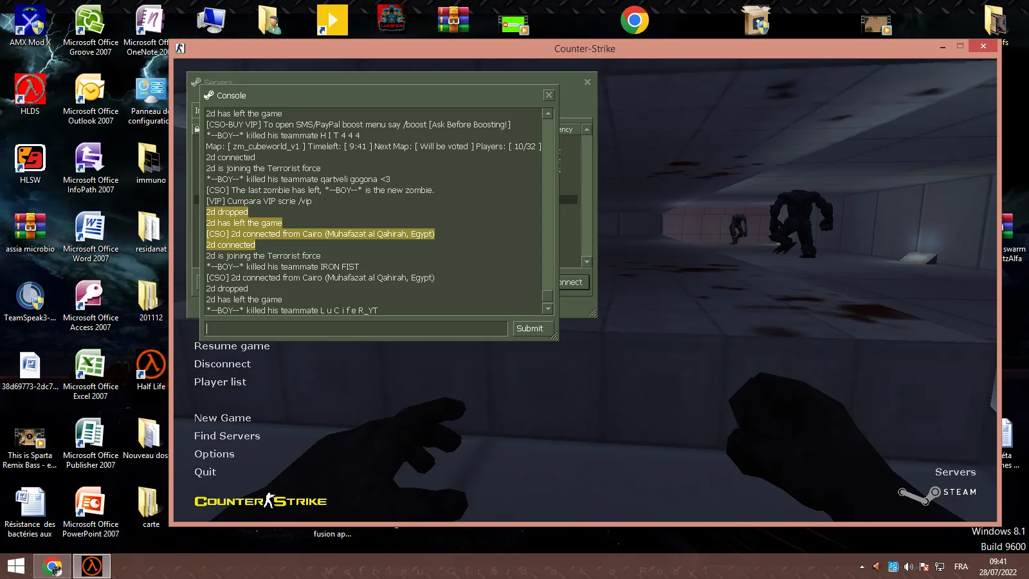Click console scrollbar down arrow
Image resolution: width=1029 pixels, height=579 pixels.
[x=548, y=309]
